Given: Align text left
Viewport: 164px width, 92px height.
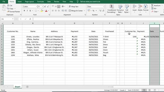Looking at the screenshot, I should click(53, 11).
